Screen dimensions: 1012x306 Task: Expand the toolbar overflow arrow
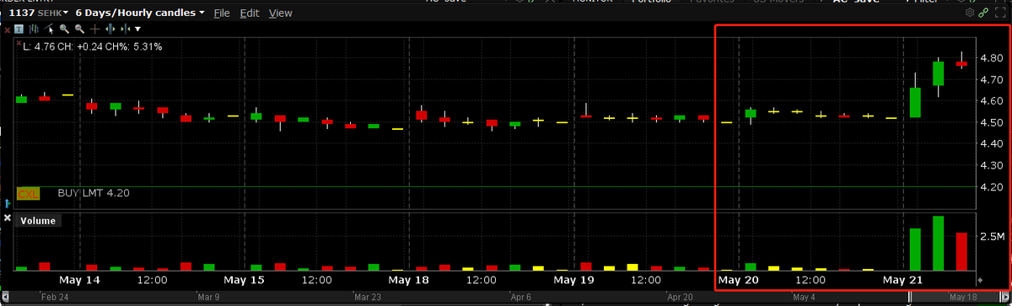137,29
